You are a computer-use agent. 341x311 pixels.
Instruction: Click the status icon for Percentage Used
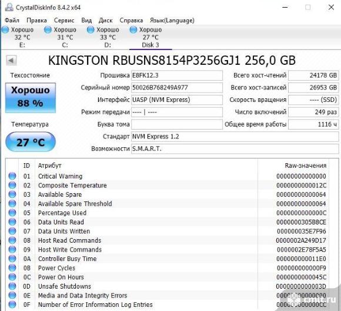click(x=12, y=213)
